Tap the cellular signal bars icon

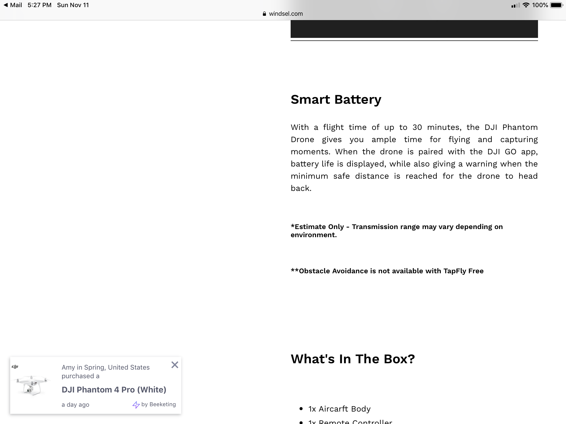(x=516, y=5)
